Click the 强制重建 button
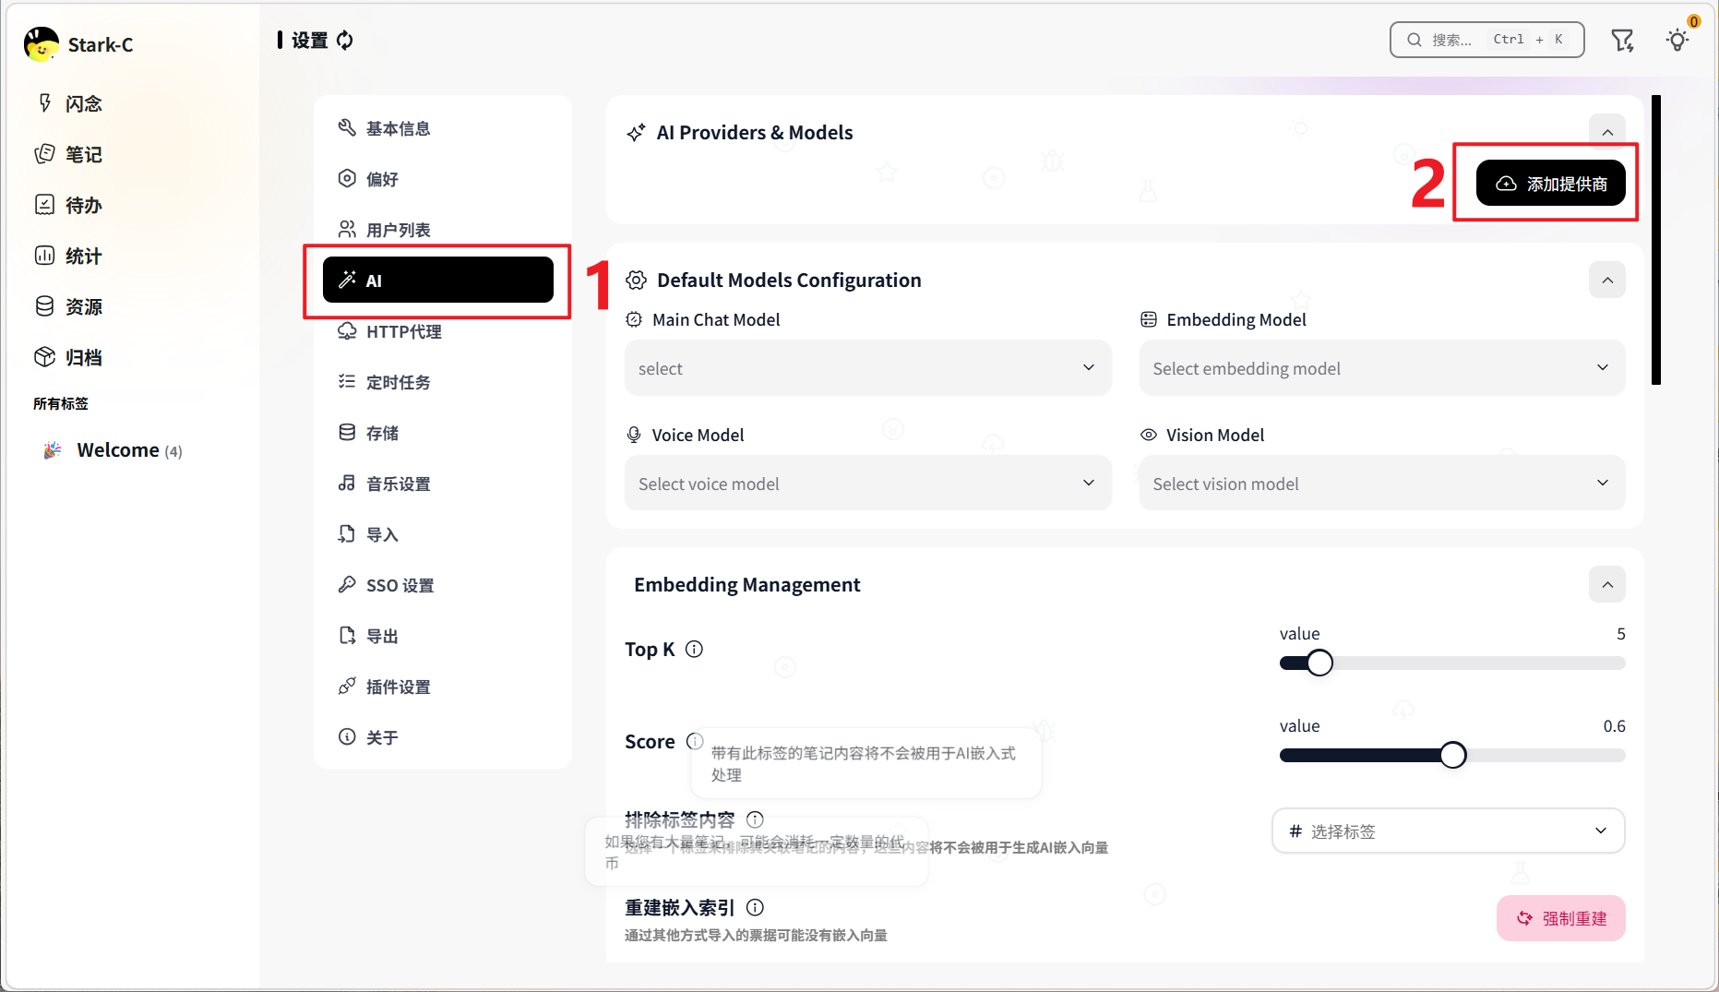 click(1560, 918)
